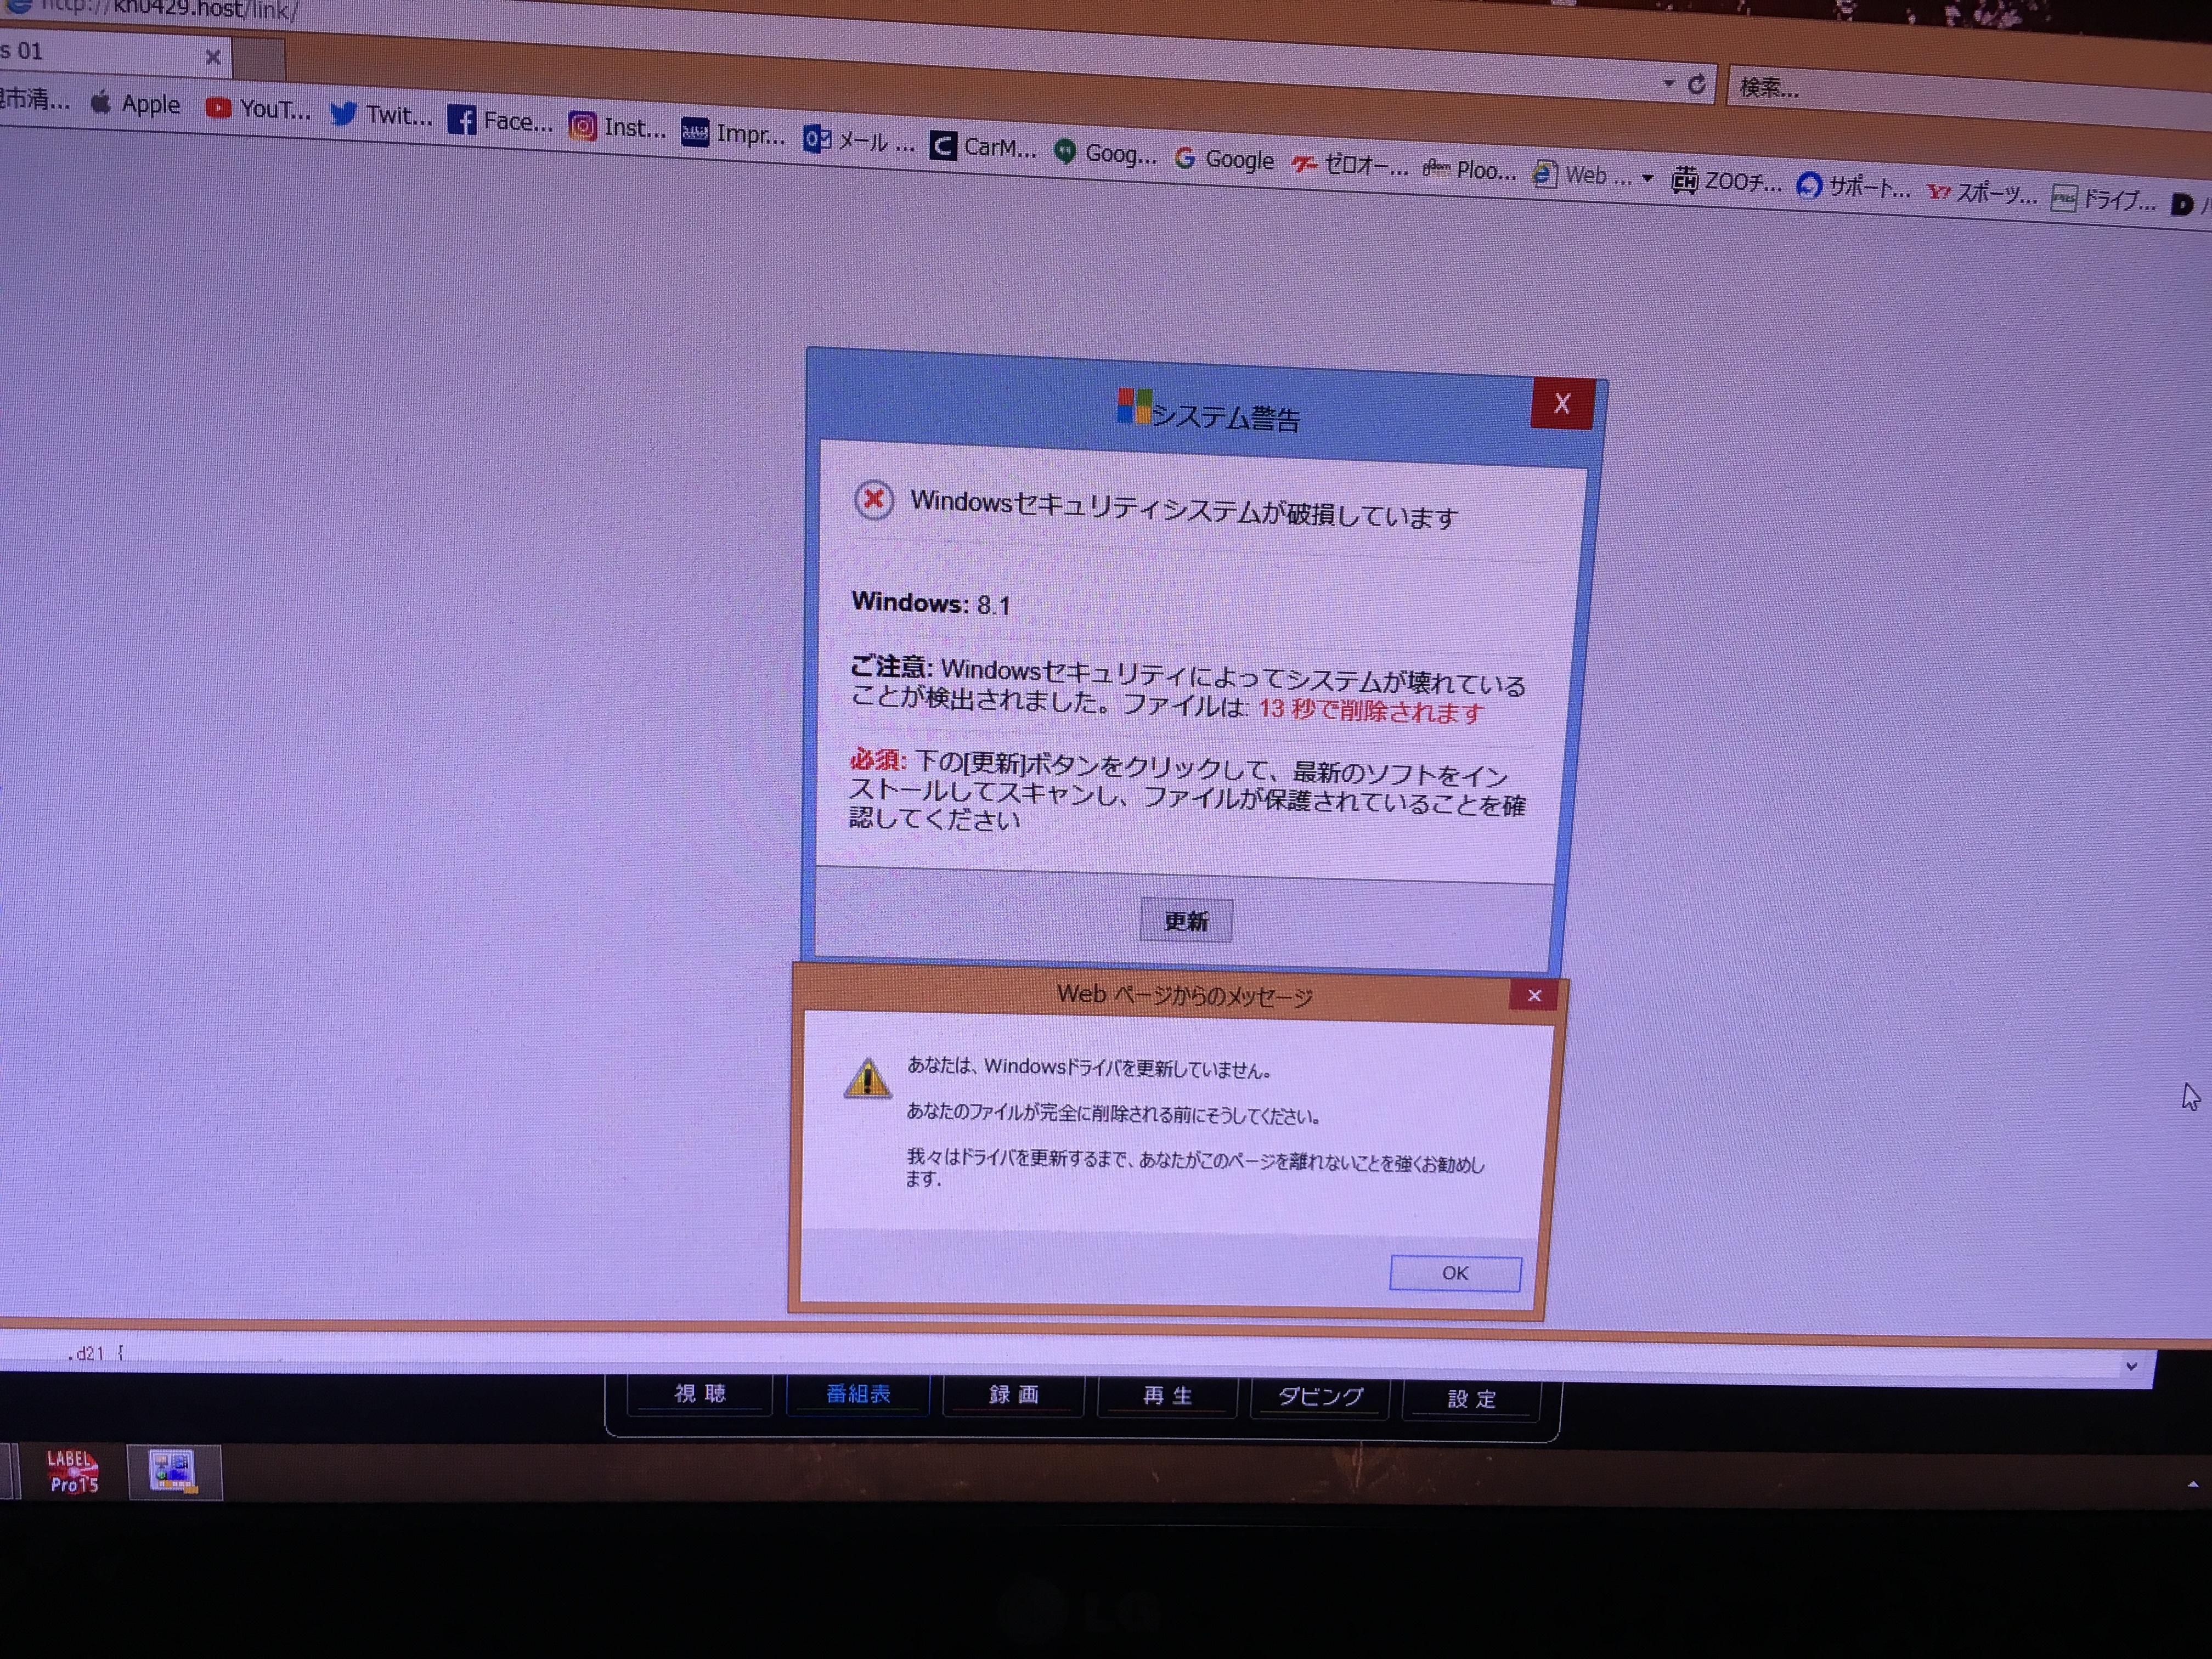2212x1659 pixels.
Task: Open the YouTube bookmark
Action: point(259,109)
